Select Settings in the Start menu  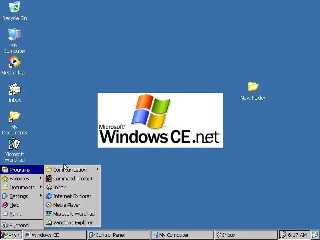tap(22, 196)
